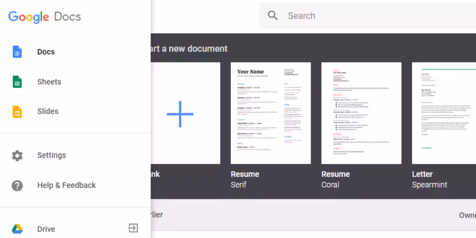Click the Google Drive triangle icon
This screenshot has height=238, width=476.
coord(17,229)
